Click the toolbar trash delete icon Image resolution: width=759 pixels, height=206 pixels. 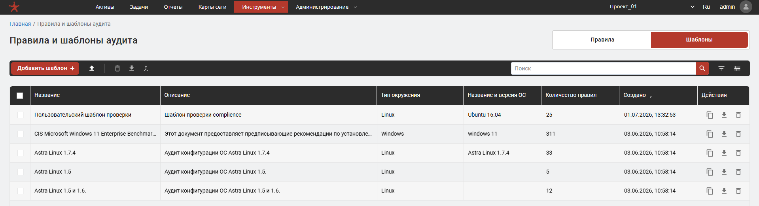(x=117, y=68)
